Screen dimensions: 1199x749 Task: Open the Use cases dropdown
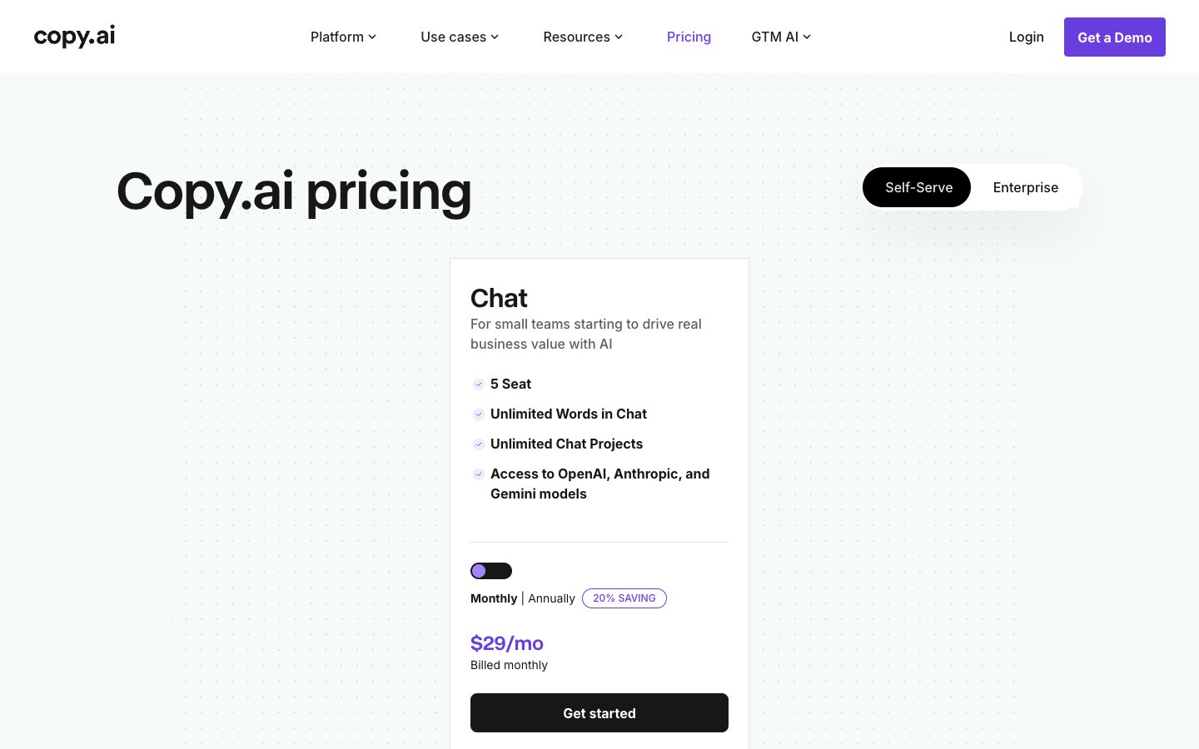[460, 37]
